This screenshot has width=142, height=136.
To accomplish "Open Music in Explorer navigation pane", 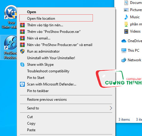I will pyautogui.click(x=135, y=17).
